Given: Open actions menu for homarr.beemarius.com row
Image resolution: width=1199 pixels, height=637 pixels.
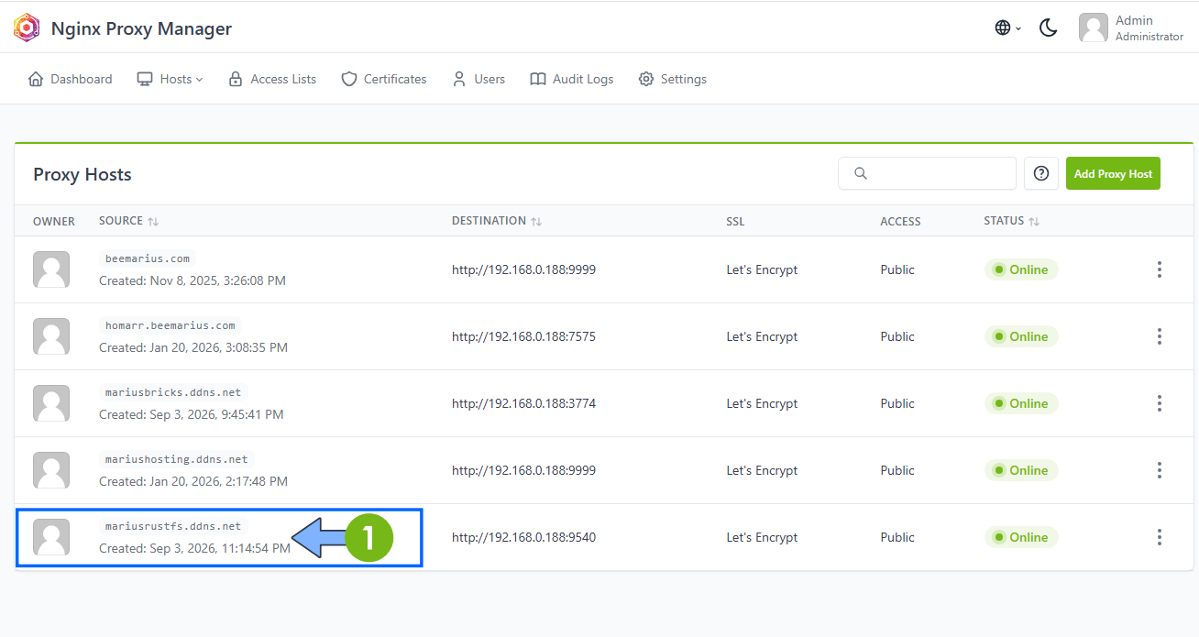Looking at the screenshot, I should pyautogui.click(x=1160, y=336).
